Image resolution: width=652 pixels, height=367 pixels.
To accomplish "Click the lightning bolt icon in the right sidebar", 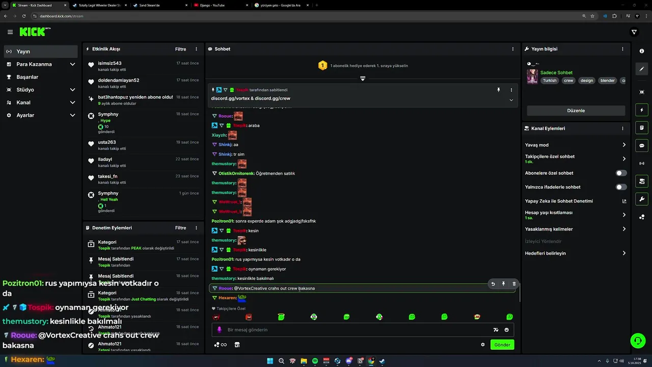I will coord(641,110).
